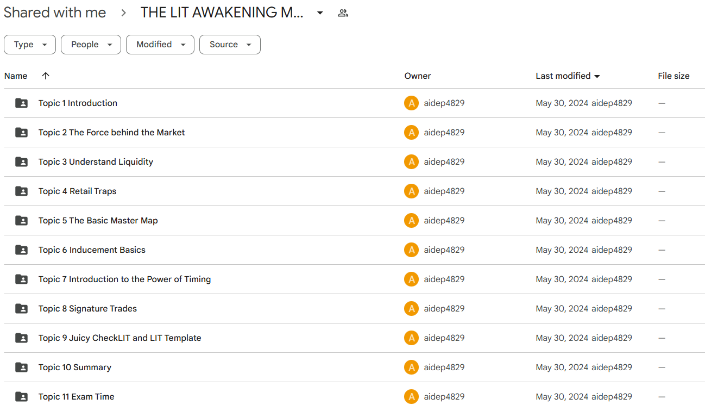Viewport: 705px width, 411px height.
Task: Select Topic 4 Retail Traps folder name
Action: [x=77, y=191]
